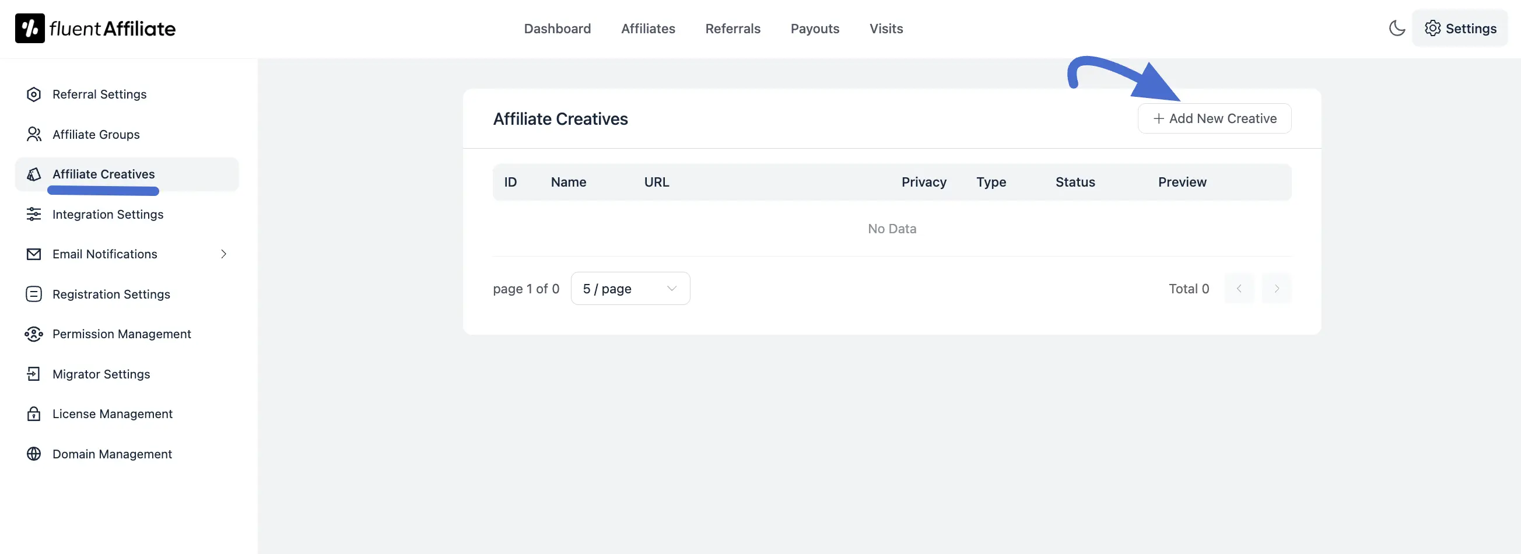The image size is (1521, 554).
Task: Click the Domain Management globe icon
Action: (x=34, y=454)
